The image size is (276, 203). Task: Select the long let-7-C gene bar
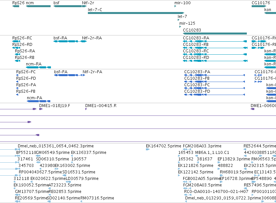(136, 13)
